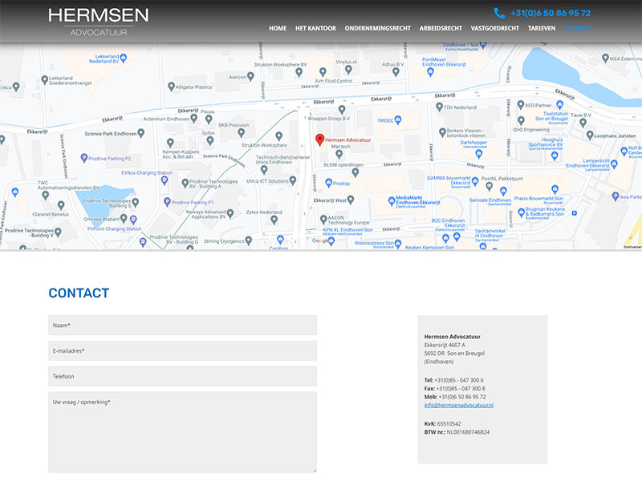Select the Looijmans Juristen map pin
This screenshot has height=481, width=642.
(x=590, y=135)
